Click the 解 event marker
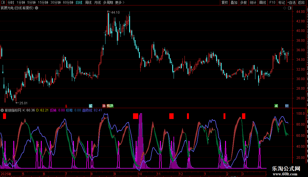 point(90,106)
